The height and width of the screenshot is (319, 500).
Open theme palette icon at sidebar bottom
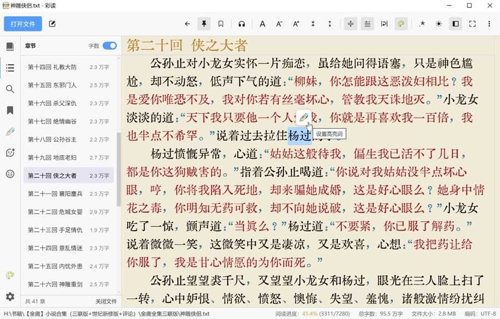[x=10, y=275]
